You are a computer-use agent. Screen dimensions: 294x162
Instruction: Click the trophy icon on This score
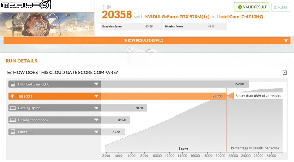[12, 96]
